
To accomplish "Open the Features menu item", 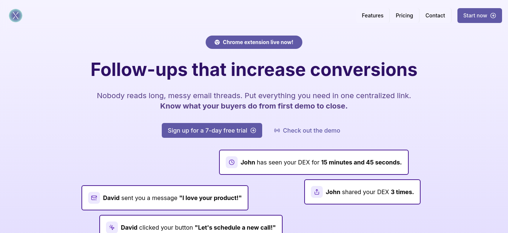I will coord(372,16).
